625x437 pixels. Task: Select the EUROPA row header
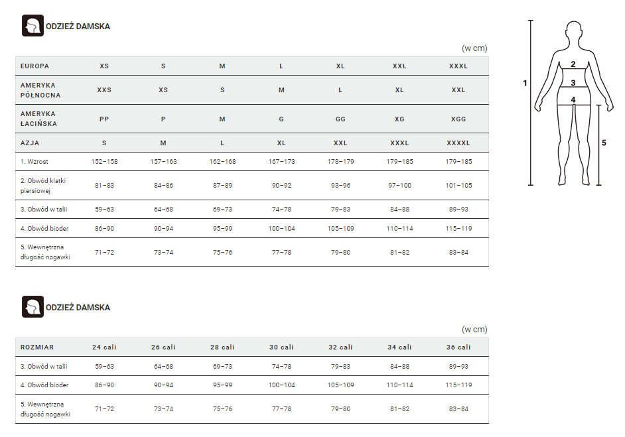(35, 66)
